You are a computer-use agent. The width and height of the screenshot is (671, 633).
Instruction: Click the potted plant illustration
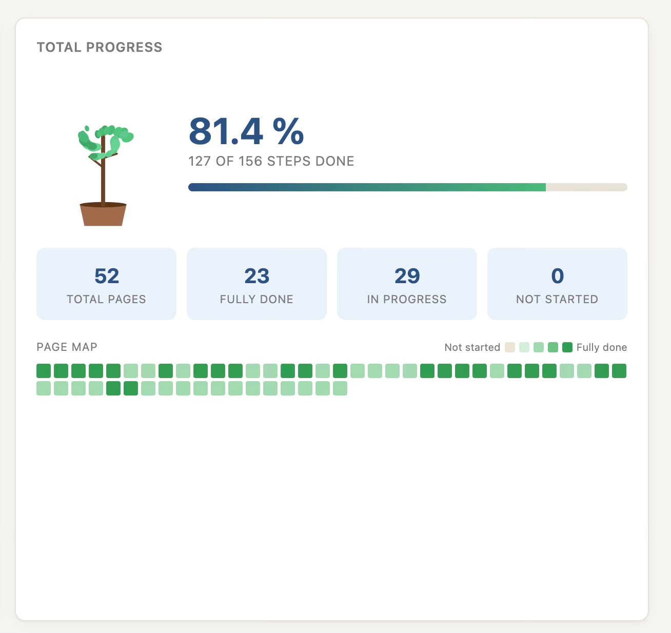pyautogui.click(x=103, y=175)
